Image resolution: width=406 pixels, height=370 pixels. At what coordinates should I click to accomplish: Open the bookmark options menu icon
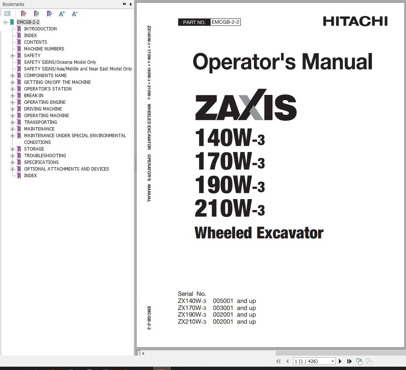7,14
